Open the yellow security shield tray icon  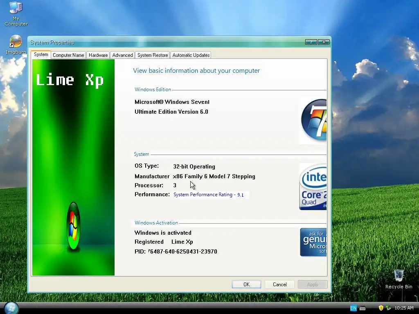tap(381, 308)
